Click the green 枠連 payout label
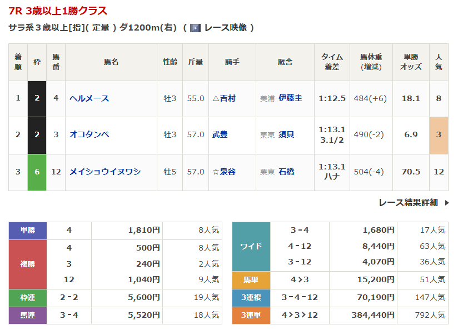Screen dimensions: 458x330 [28, 297]
